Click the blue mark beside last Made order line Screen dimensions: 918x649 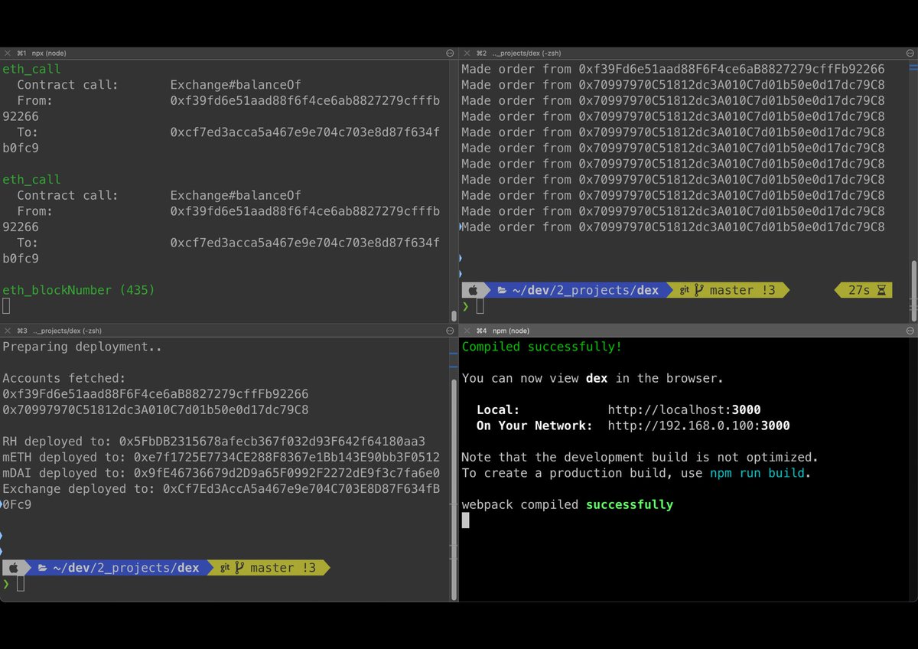460,227
